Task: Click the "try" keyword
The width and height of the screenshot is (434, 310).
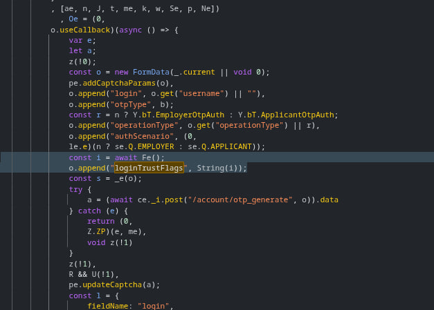Action: pos(76,189)
